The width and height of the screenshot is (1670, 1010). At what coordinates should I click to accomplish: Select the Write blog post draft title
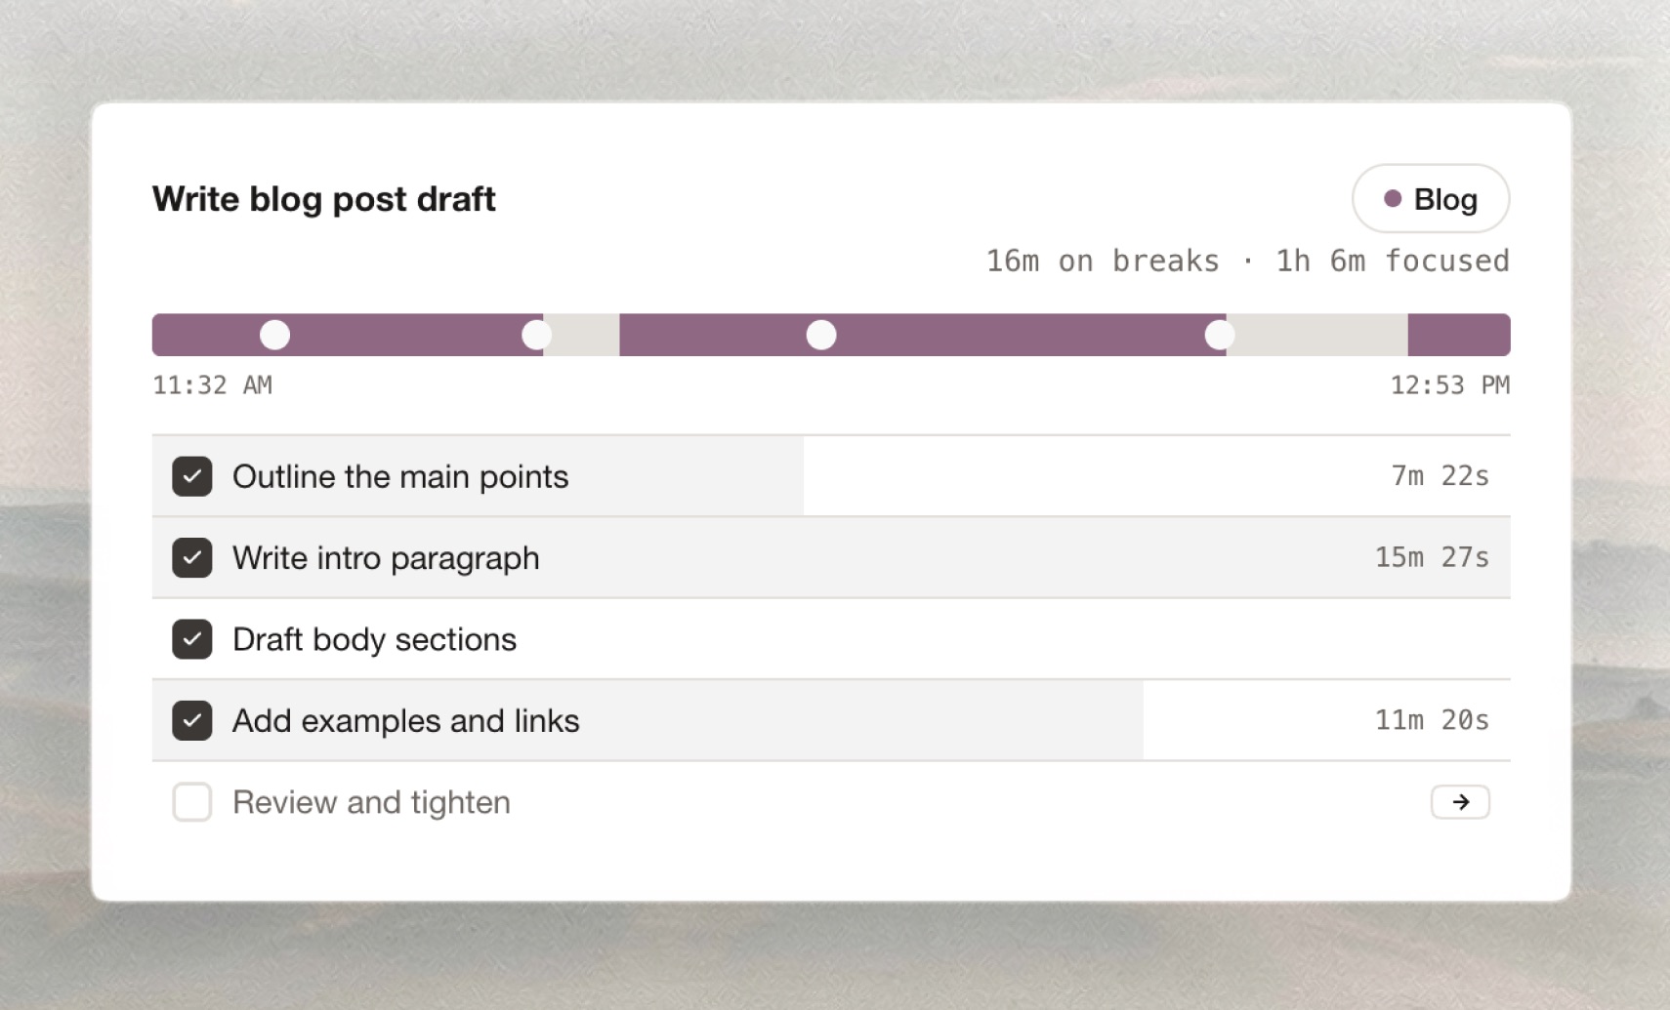tap(323, 199)
